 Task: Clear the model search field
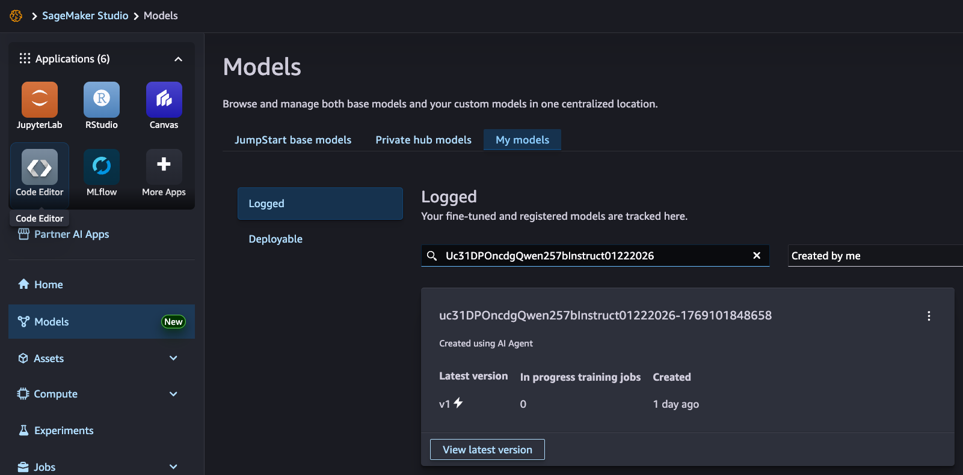point(757,255)
